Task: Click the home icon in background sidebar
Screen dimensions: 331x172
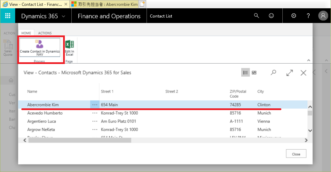Action: [x=11, y=80]
